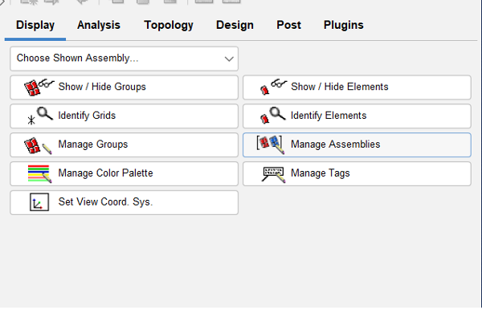Click the Manage Color Palette stripes icon
This screenshot has width=482, height=309.
(39, 174)
